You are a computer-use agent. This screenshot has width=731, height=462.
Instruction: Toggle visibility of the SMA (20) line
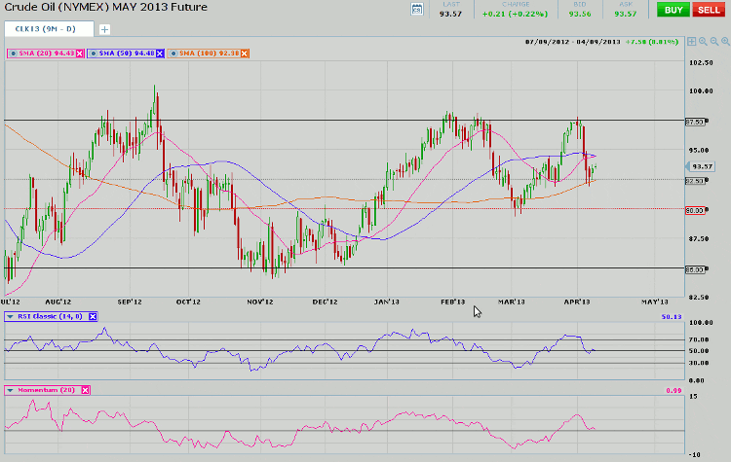pyautogui.click(x=12, y=53)
